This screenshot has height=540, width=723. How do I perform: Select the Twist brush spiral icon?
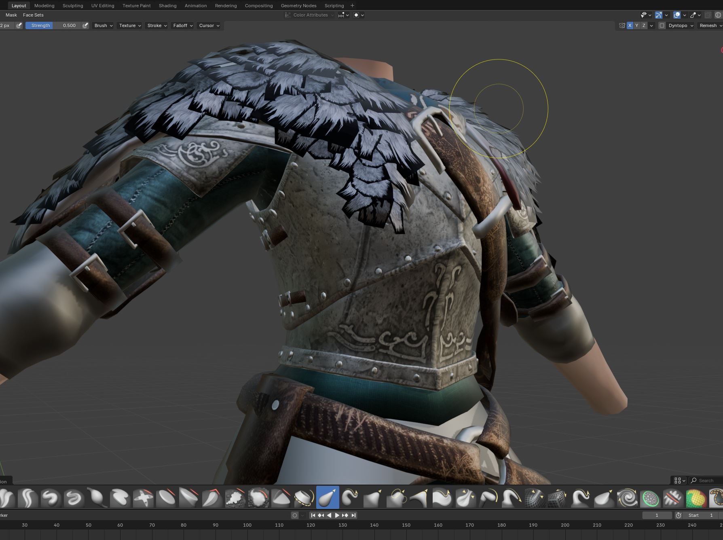[627, 498]
